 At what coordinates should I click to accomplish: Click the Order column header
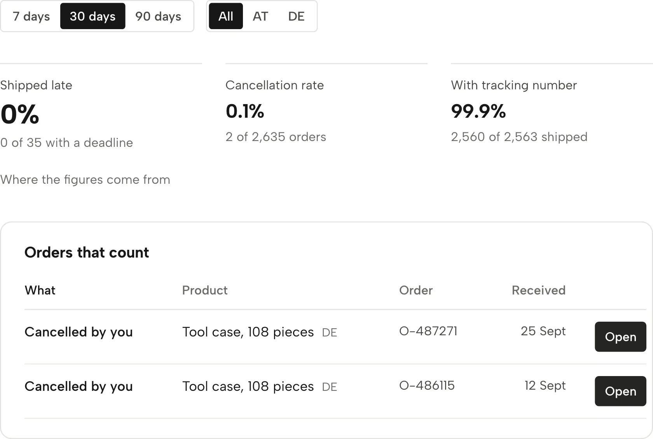click(416, 290)
